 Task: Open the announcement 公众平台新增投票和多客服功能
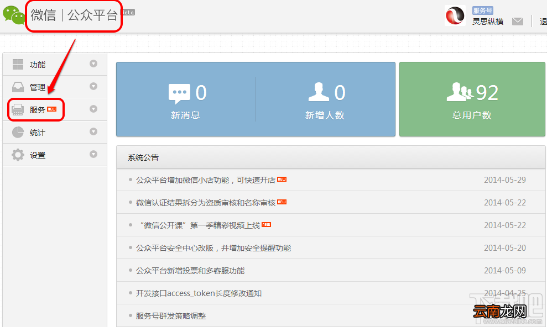pos(190,271)
